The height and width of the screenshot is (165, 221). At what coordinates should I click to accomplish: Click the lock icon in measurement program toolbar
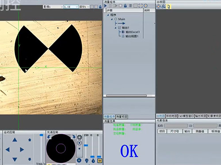(x=125, y=6)
